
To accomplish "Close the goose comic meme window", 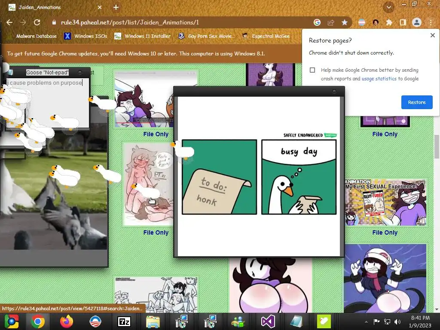I will pos(334,92).
